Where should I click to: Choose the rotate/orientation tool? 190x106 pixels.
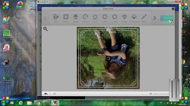click(x=85, y=18)
